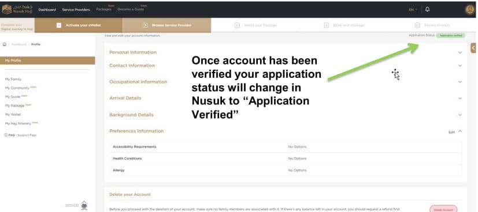The height and width of the screenshot is (212, 478).
Task: Click the Application Verified status badge
Action: 451,36
